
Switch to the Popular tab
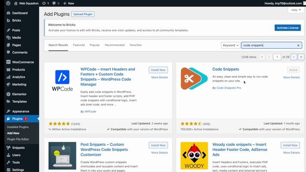pyautogui.click(x=95, y=45)
